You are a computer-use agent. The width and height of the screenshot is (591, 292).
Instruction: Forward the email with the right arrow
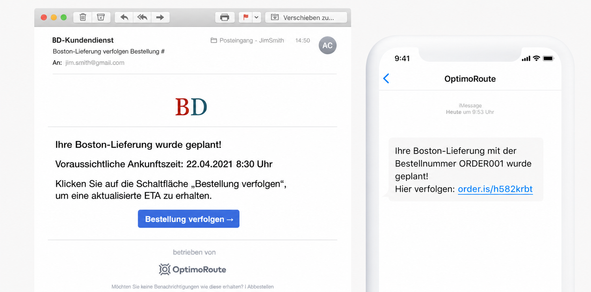pos(160,17)
